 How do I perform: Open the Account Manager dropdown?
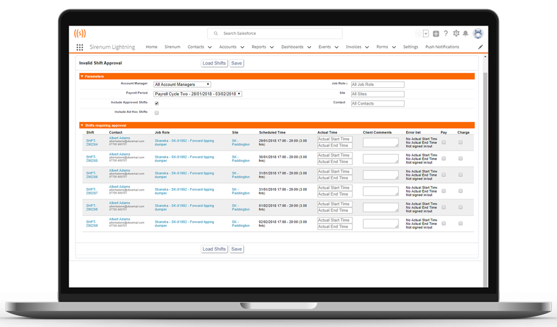[x=182, y=85]
